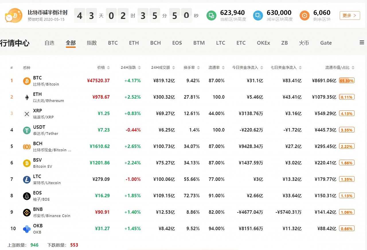Click BNB weekly net inflow -¥5740.31万

(x=288, y=212)
